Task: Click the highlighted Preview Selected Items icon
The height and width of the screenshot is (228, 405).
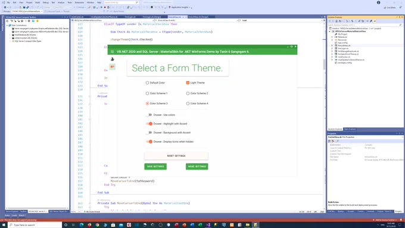Action: (x=375, y=21)
